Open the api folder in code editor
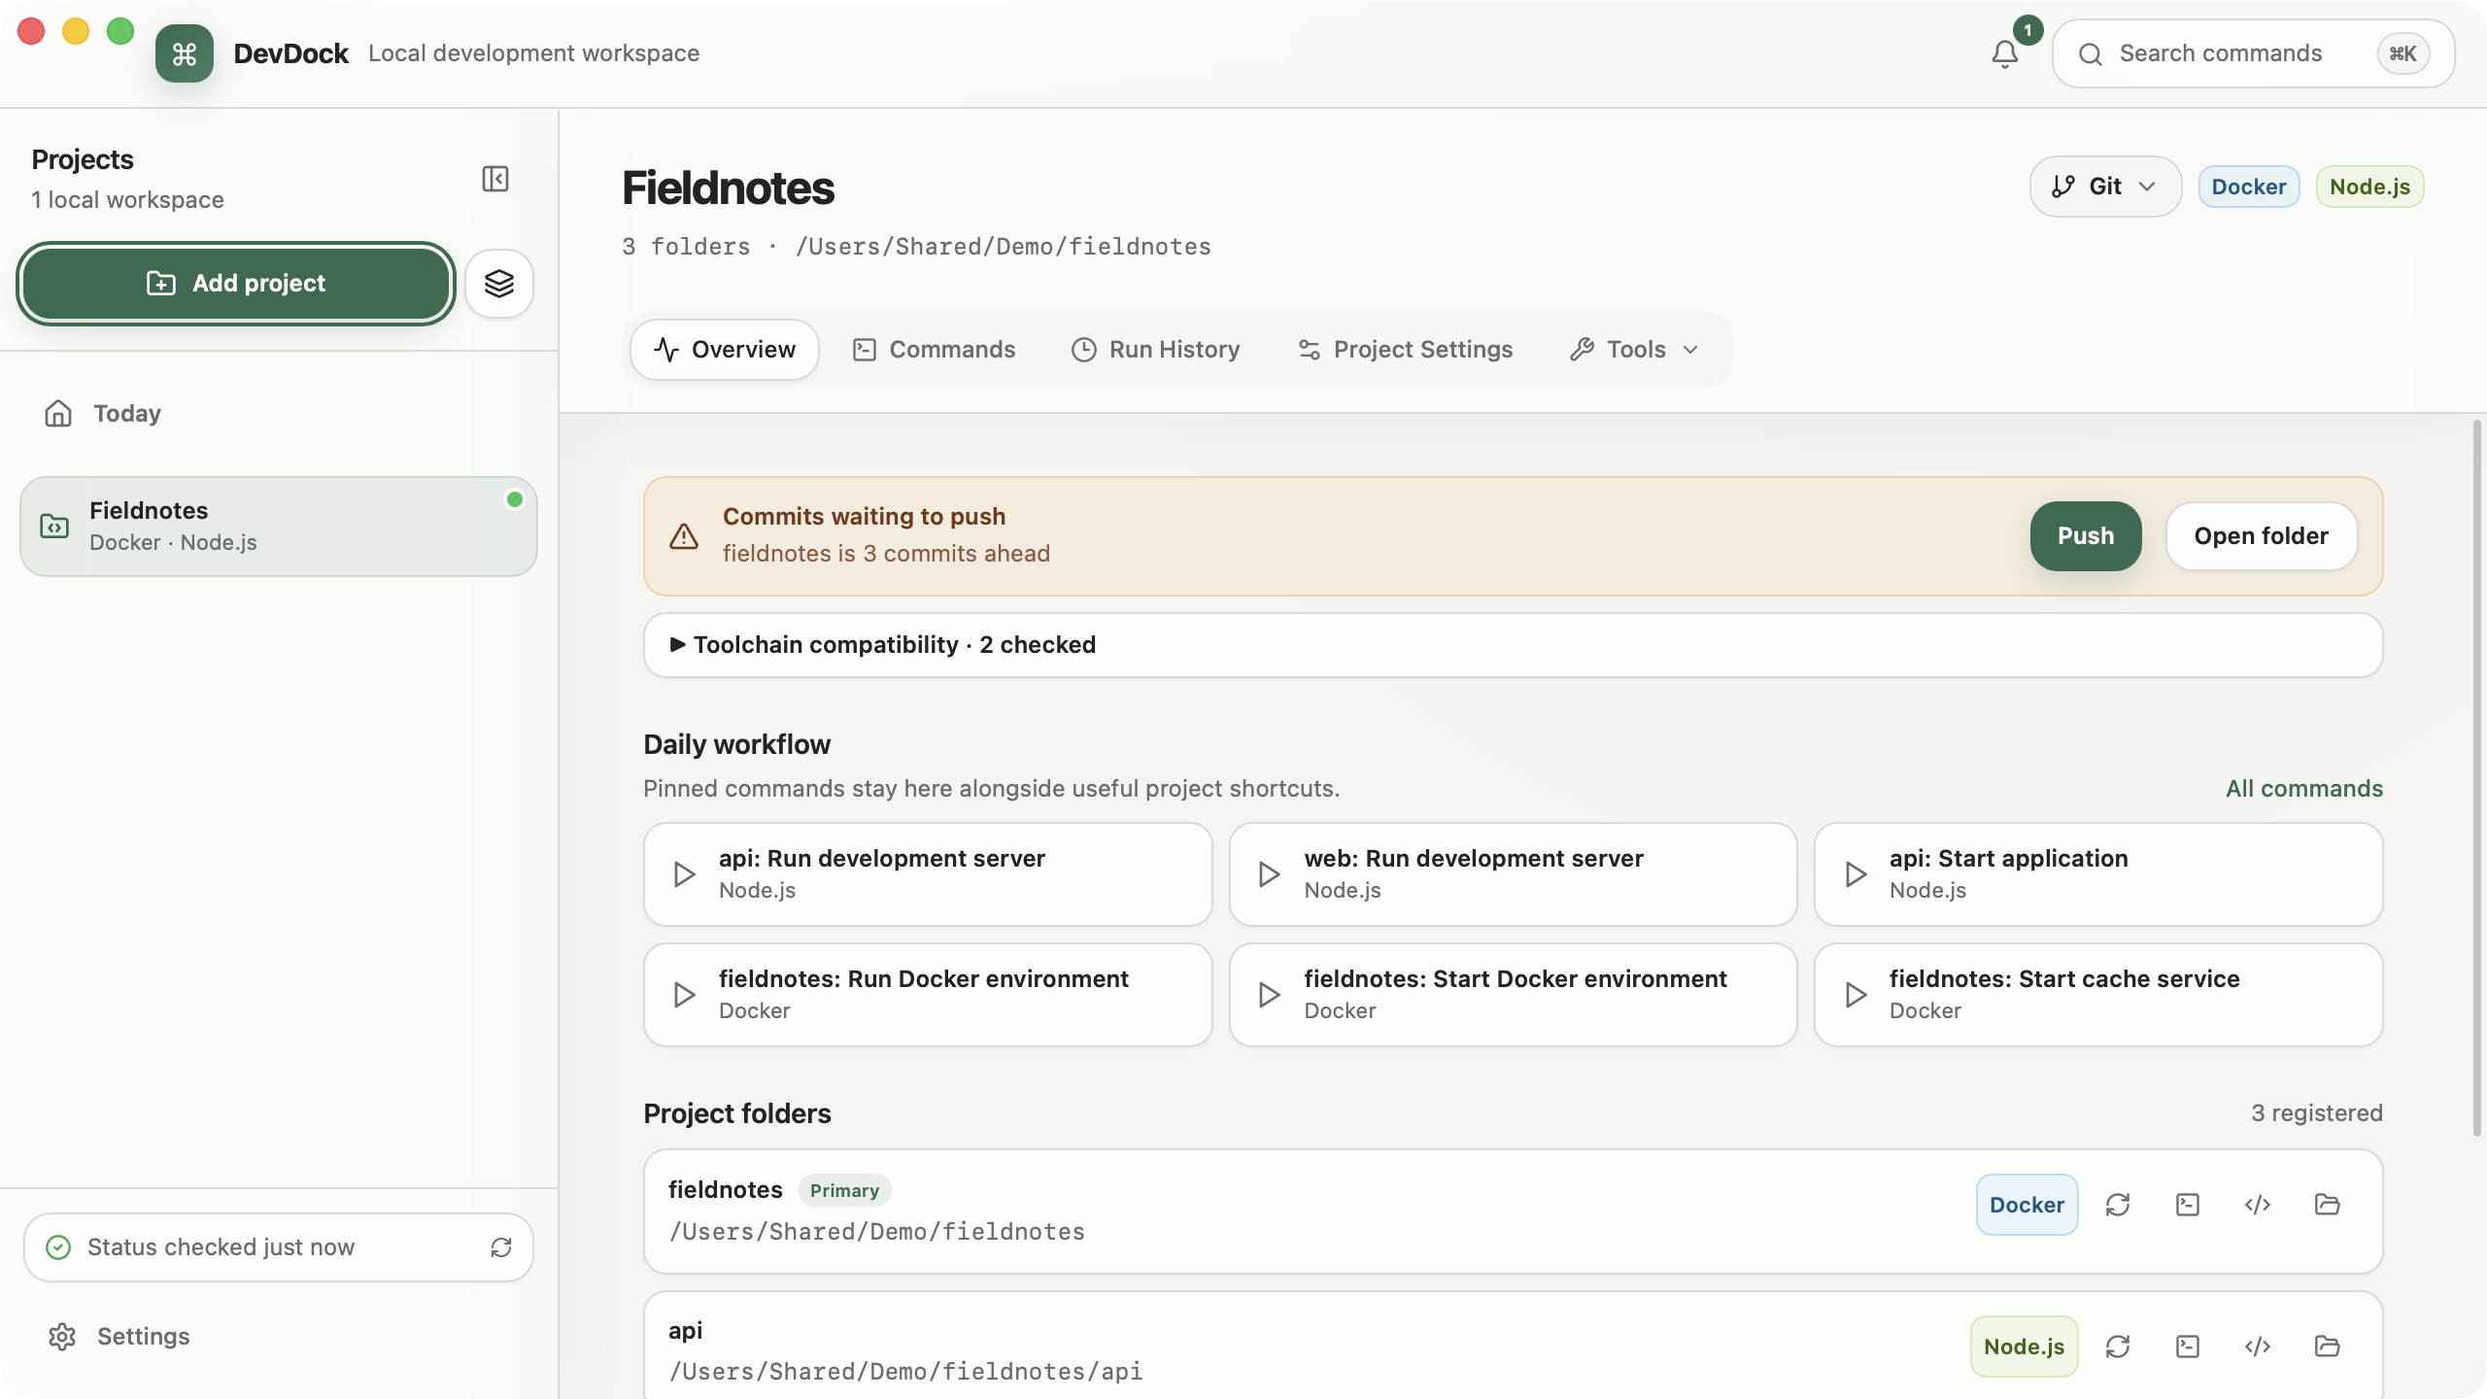Viewport: 2487px width, 1399px height. coord(2258,1347)
